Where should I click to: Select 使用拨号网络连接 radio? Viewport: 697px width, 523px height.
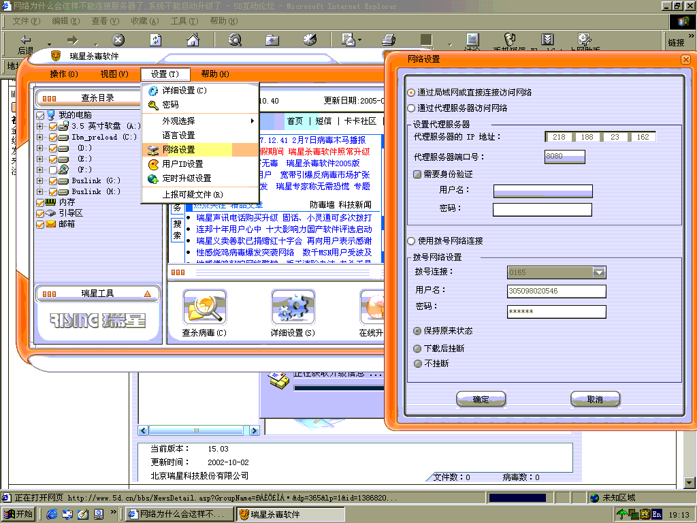coord(411,241)
